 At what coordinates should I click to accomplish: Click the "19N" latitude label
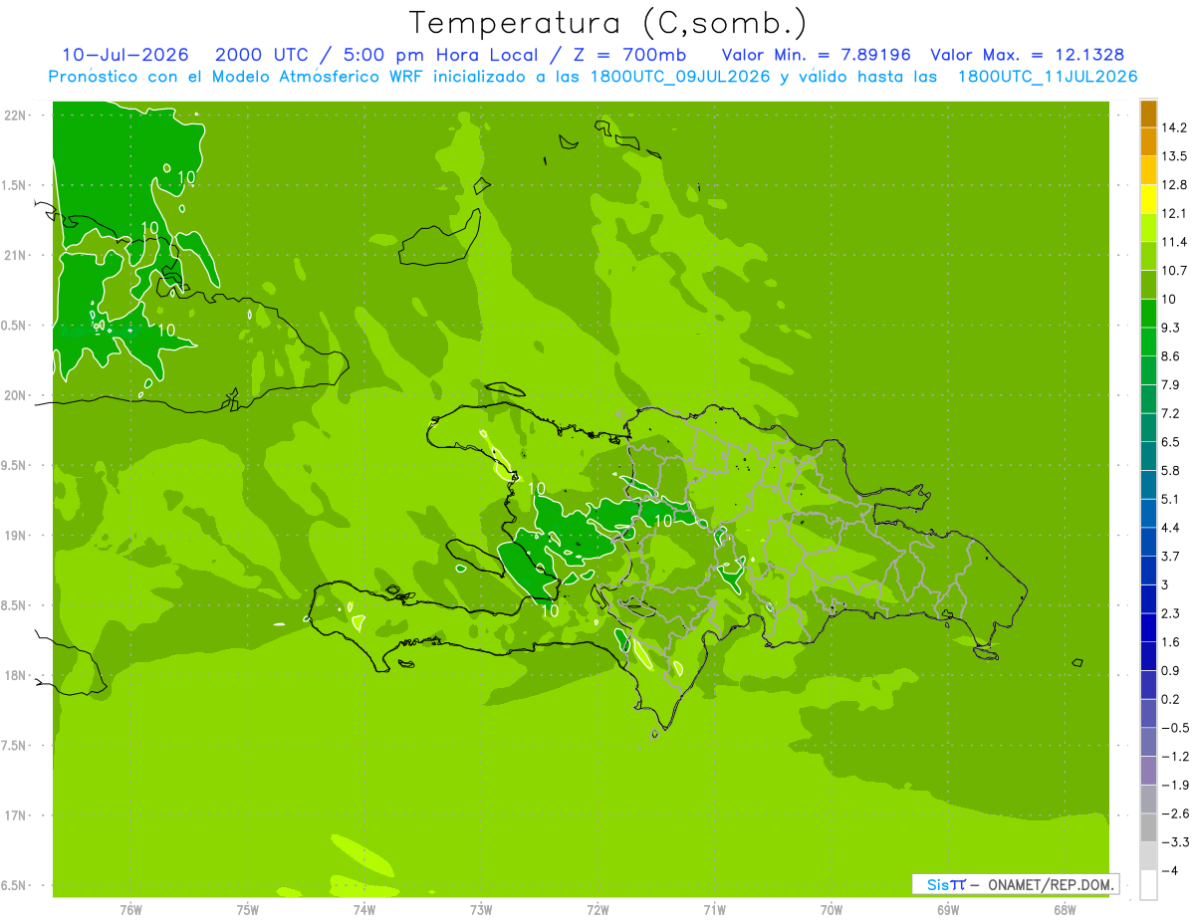(x=15, y=536)
